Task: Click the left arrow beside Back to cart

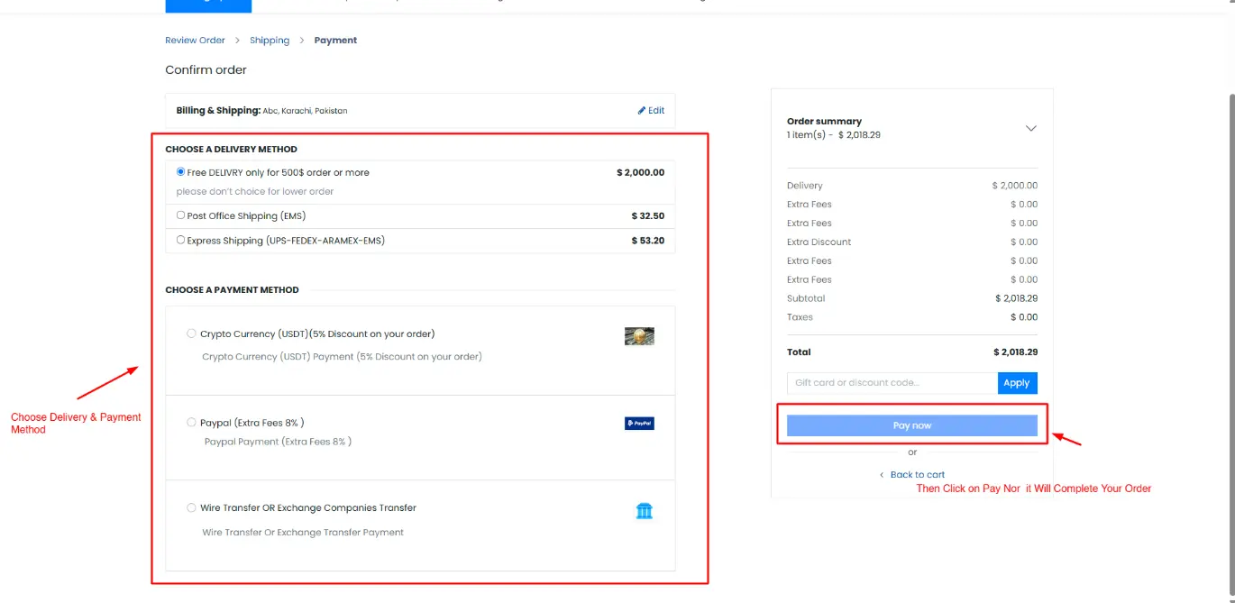Action: click(x=882, y=475)
